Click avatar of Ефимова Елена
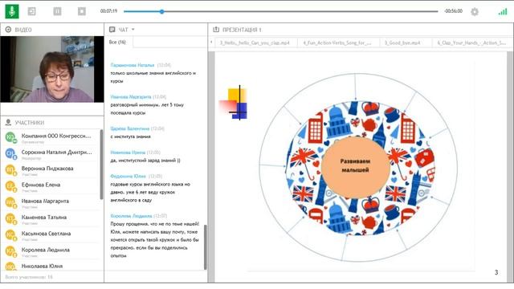This screenshot has width=514, height=289. (x=10, y=185)
